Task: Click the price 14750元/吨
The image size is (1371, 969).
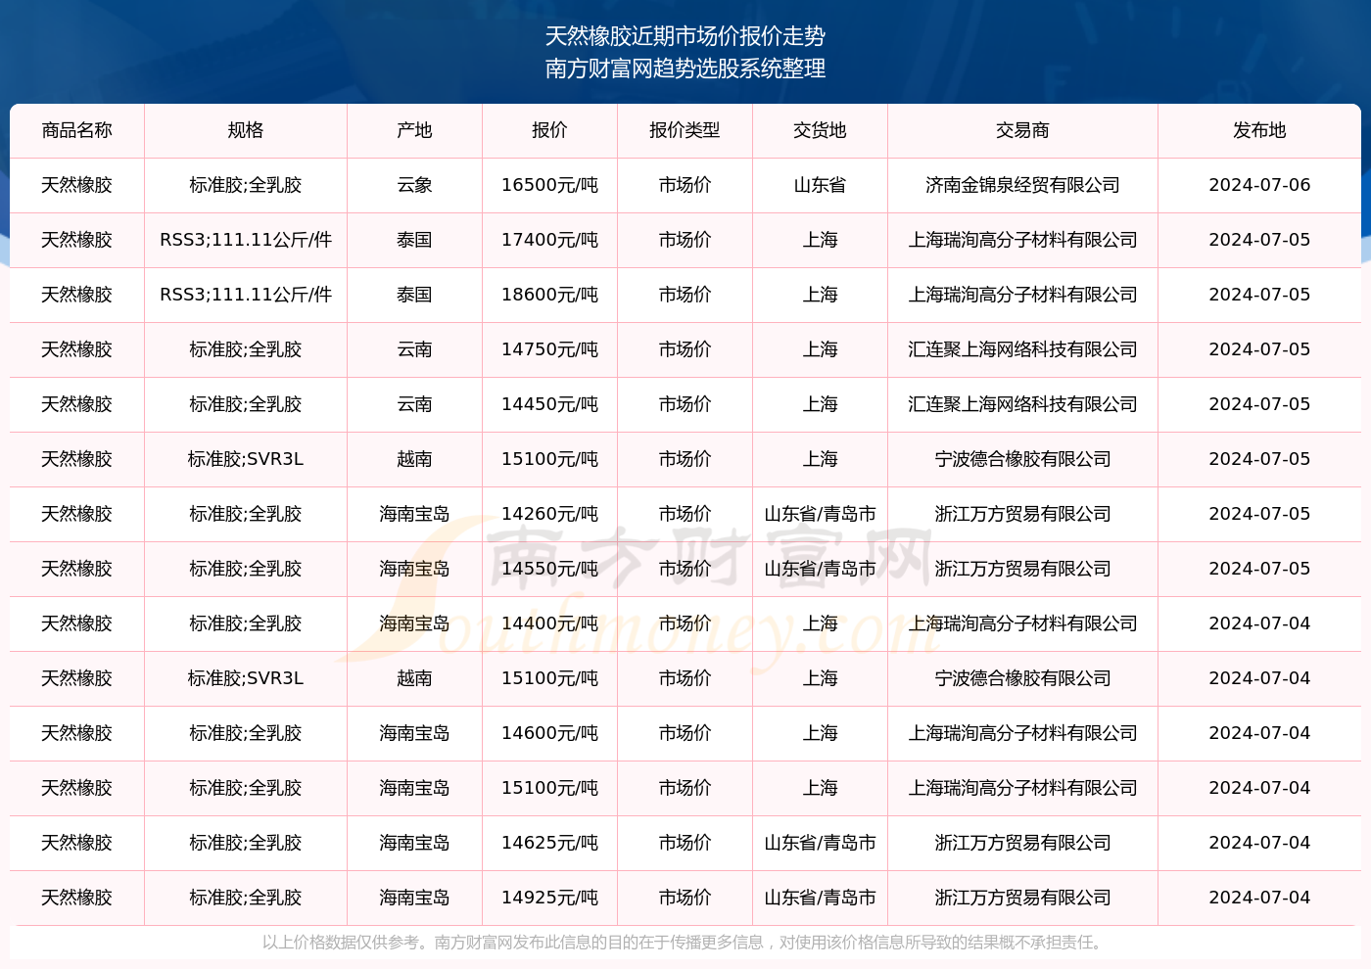Action: (x=549, y=349)
